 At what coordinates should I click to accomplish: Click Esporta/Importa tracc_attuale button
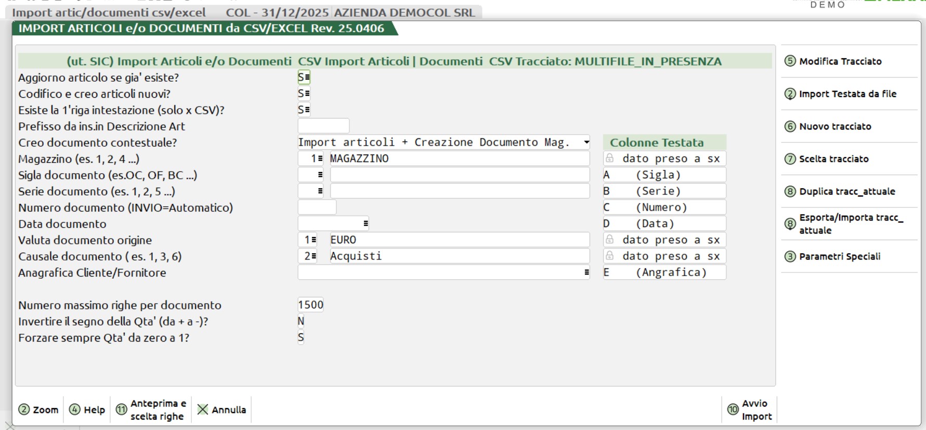[850, 224]
